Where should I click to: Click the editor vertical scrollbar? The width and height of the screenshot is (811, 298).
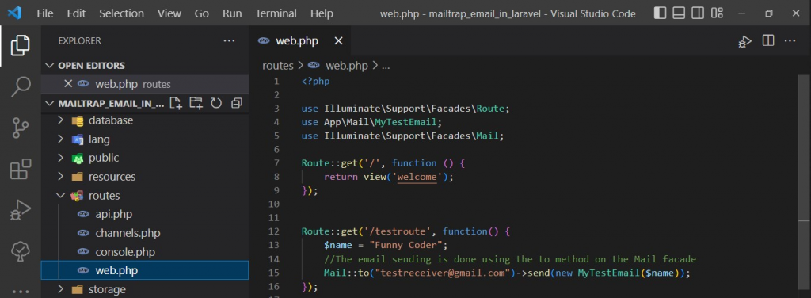click(x=805, y=185)
